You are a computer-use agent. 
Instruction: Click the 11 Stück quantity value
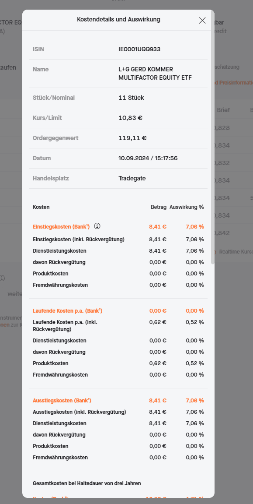131,98
